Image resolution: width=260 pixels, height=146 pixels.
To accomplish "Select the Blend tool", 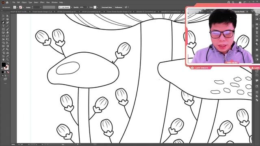I will 7,49.
